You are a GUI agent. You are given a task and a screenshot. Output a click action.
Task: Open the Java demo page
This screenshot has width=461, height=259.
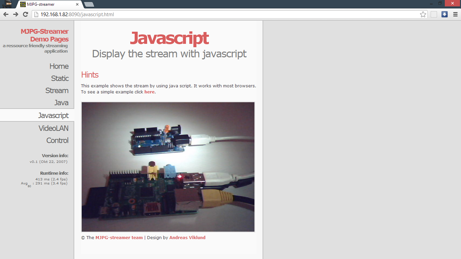click(61, 103)
